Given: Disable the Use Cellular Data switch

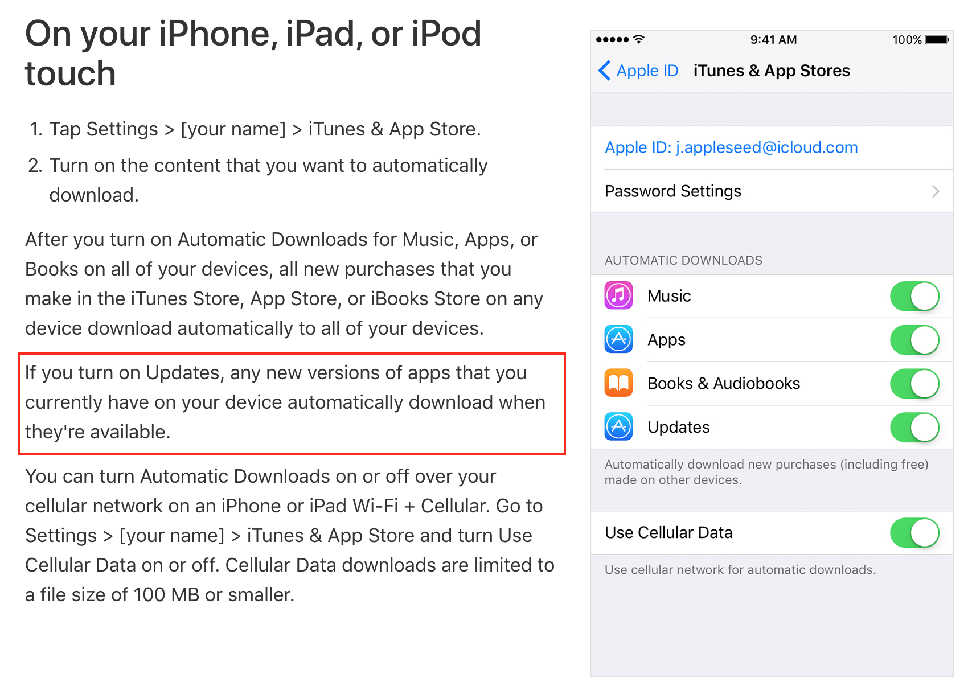Looking at the screenshot, I should (914, 533).
